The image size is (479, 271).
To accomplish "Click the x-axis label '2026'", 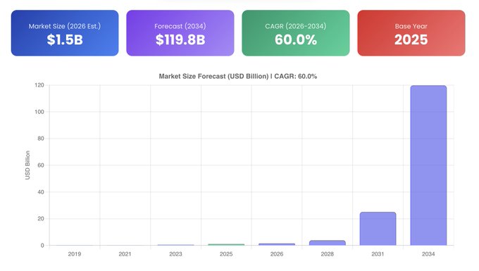I will pyautogui.click(x=277, y=254).
